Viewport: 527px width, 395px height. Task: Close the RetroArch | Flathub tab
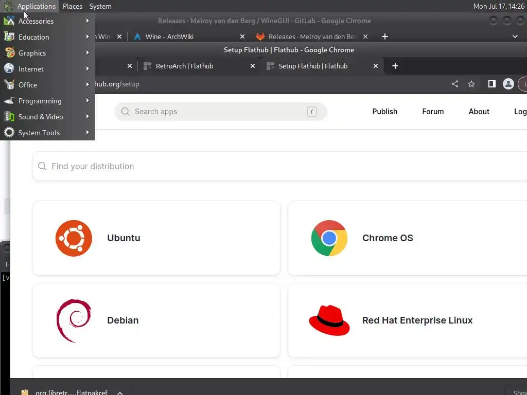tap(252, 66)
